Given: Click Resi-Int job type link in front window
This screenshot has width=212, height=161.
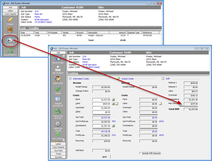Looking at the screenshot, I should pos(86,59).
